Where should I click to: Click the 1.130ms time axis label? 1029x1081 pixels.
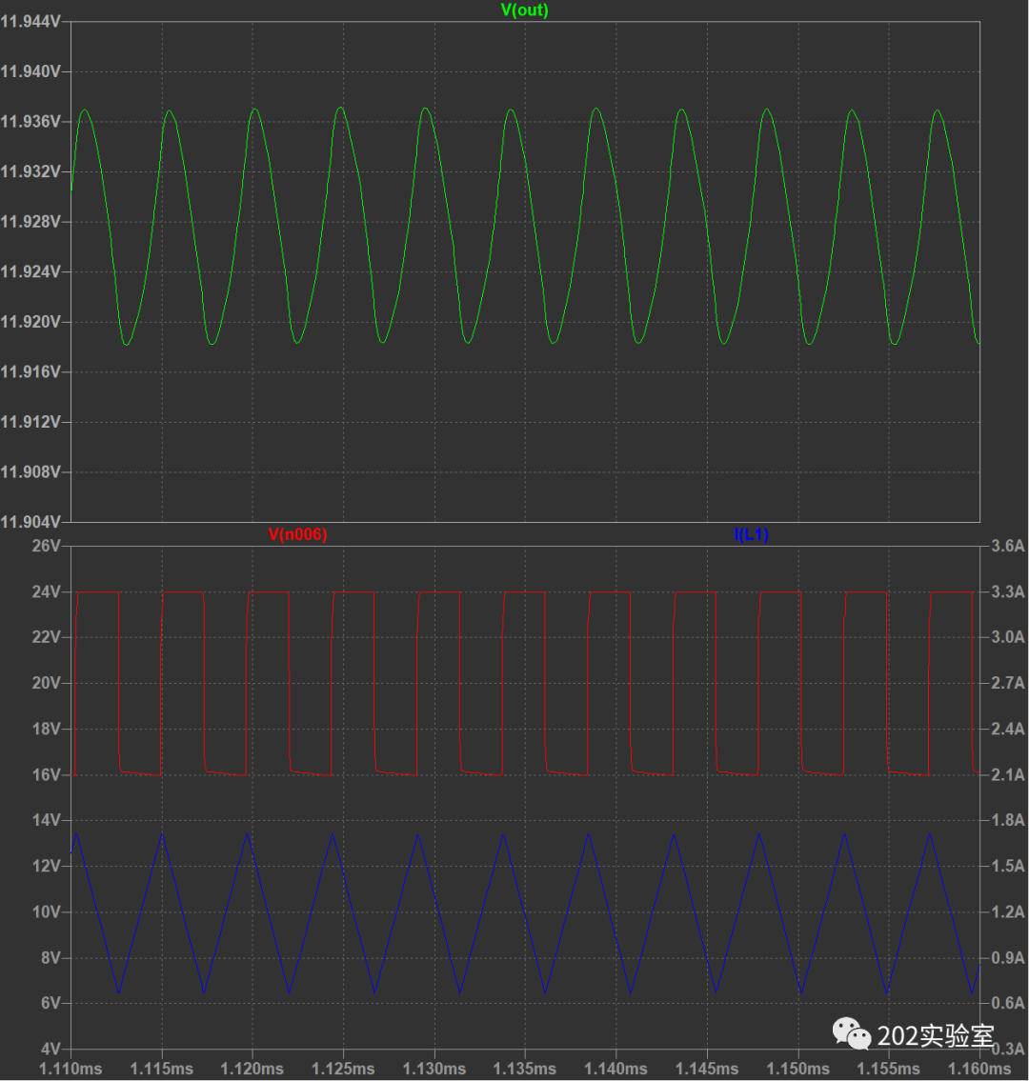(x=434, y=1070)
